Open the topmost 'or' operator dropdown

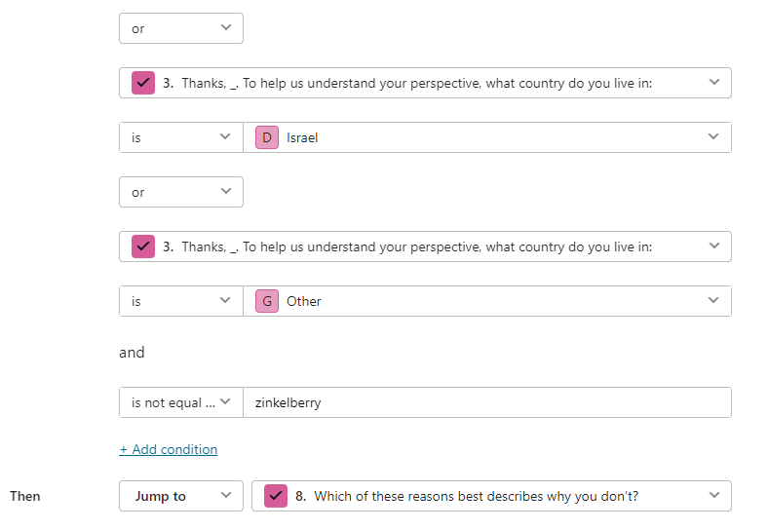pos(181,28)
